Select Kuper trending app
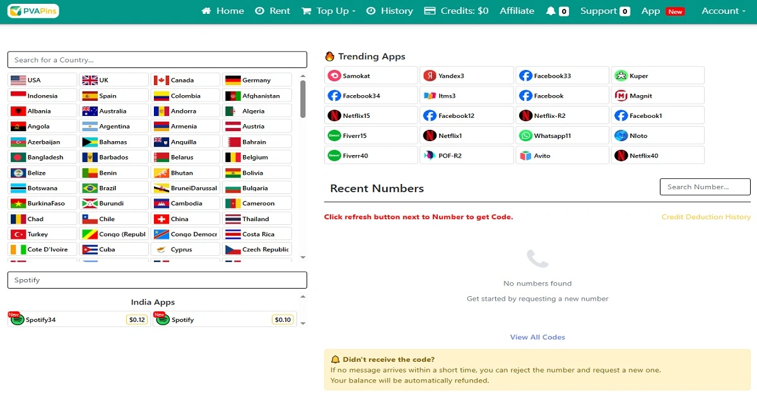Viewport: 757px width, 397px height. pyautogui.click(x=657, y=76)
